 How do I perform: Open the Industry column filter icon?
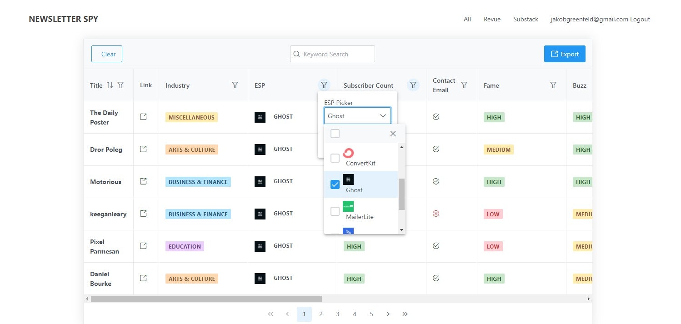click(235, 85)
